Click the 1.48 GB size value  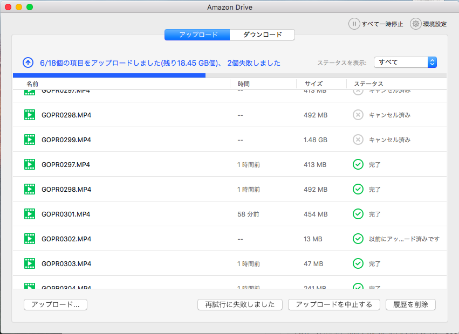point(316,140)
